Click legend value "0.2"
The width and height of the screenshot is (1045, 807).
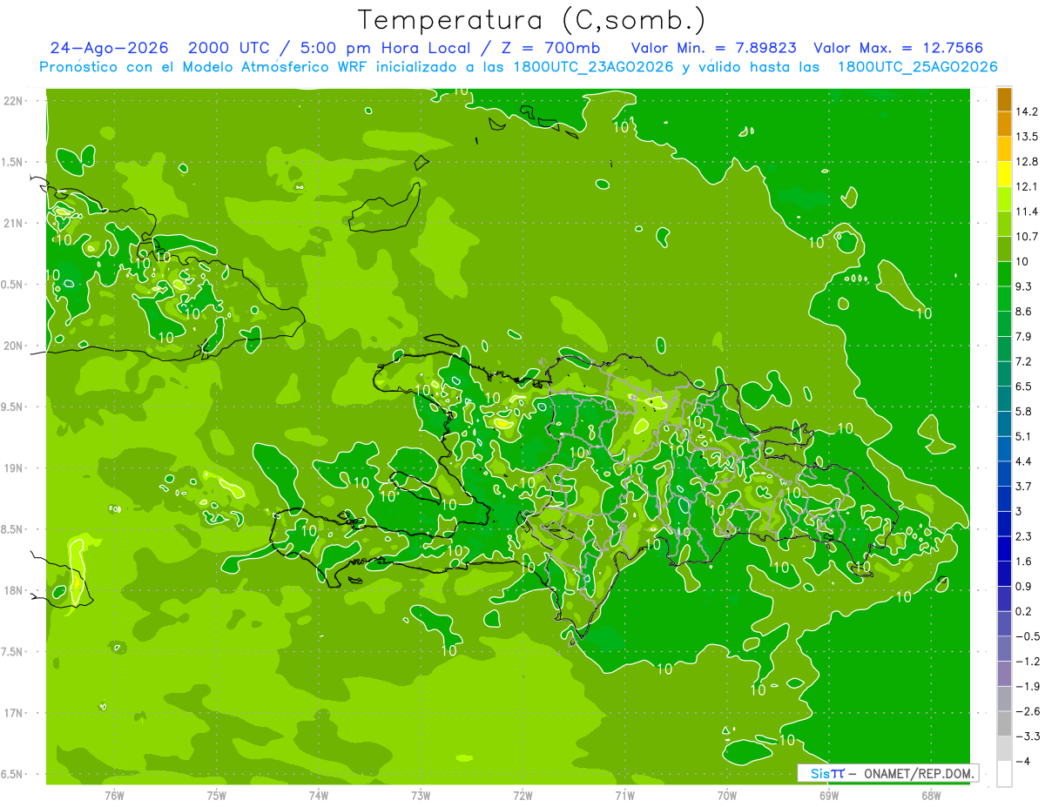pos(1024,611)
